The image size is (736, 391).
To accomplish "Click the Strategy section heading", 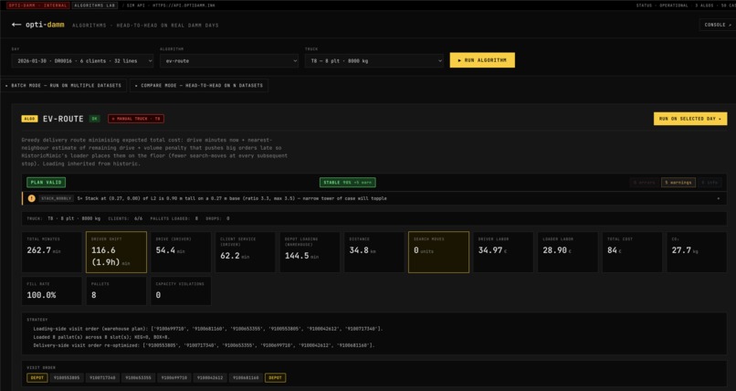I will [37, 320].
